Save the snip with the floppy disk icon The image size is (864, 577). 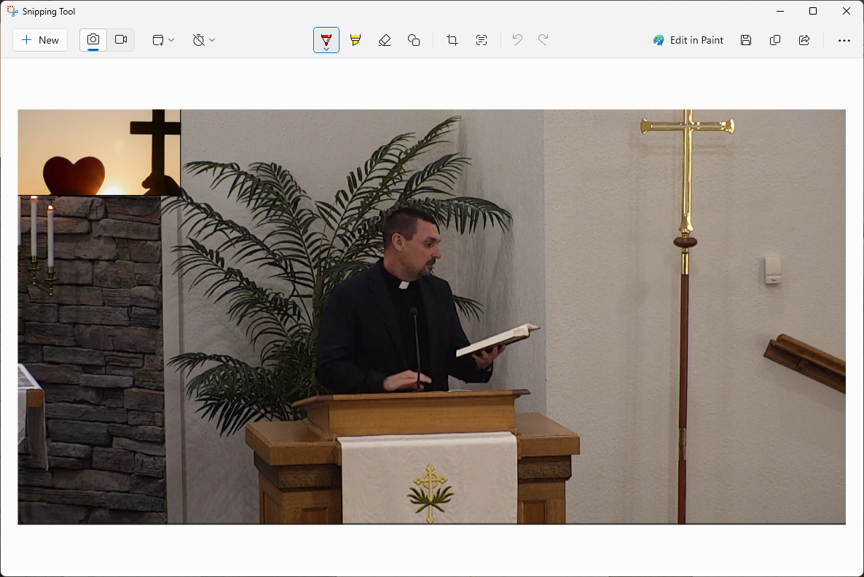click(x=746, y=40)
